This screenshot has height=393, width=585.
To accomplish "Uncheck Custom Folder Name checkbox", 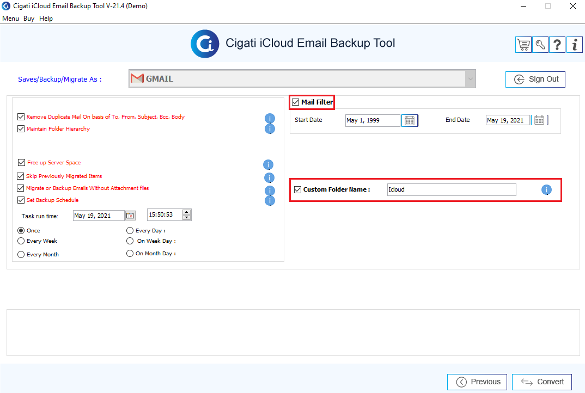I will pyautogui.click(x=298, y=189).
